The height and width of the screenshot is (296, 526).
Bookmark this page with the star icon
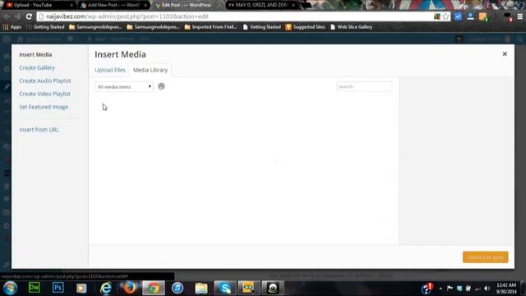click(x=445, y=16)
